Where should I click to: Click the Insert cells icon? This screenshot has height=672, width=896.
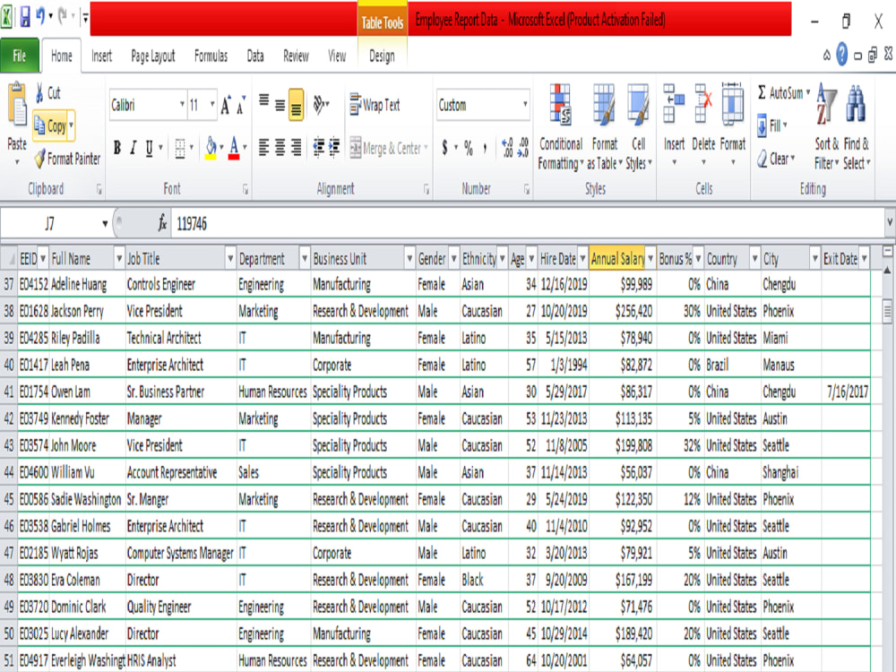[x=674, y=104]
